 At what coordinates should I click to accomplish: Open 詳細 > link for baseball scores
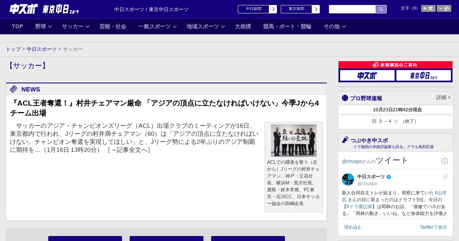pos(444,98)
